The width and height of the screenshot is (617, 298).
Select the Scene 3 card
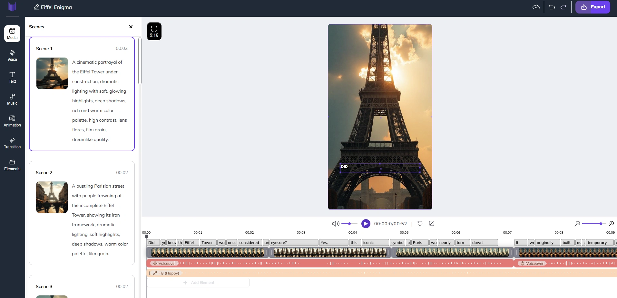(x=82, y=286)
